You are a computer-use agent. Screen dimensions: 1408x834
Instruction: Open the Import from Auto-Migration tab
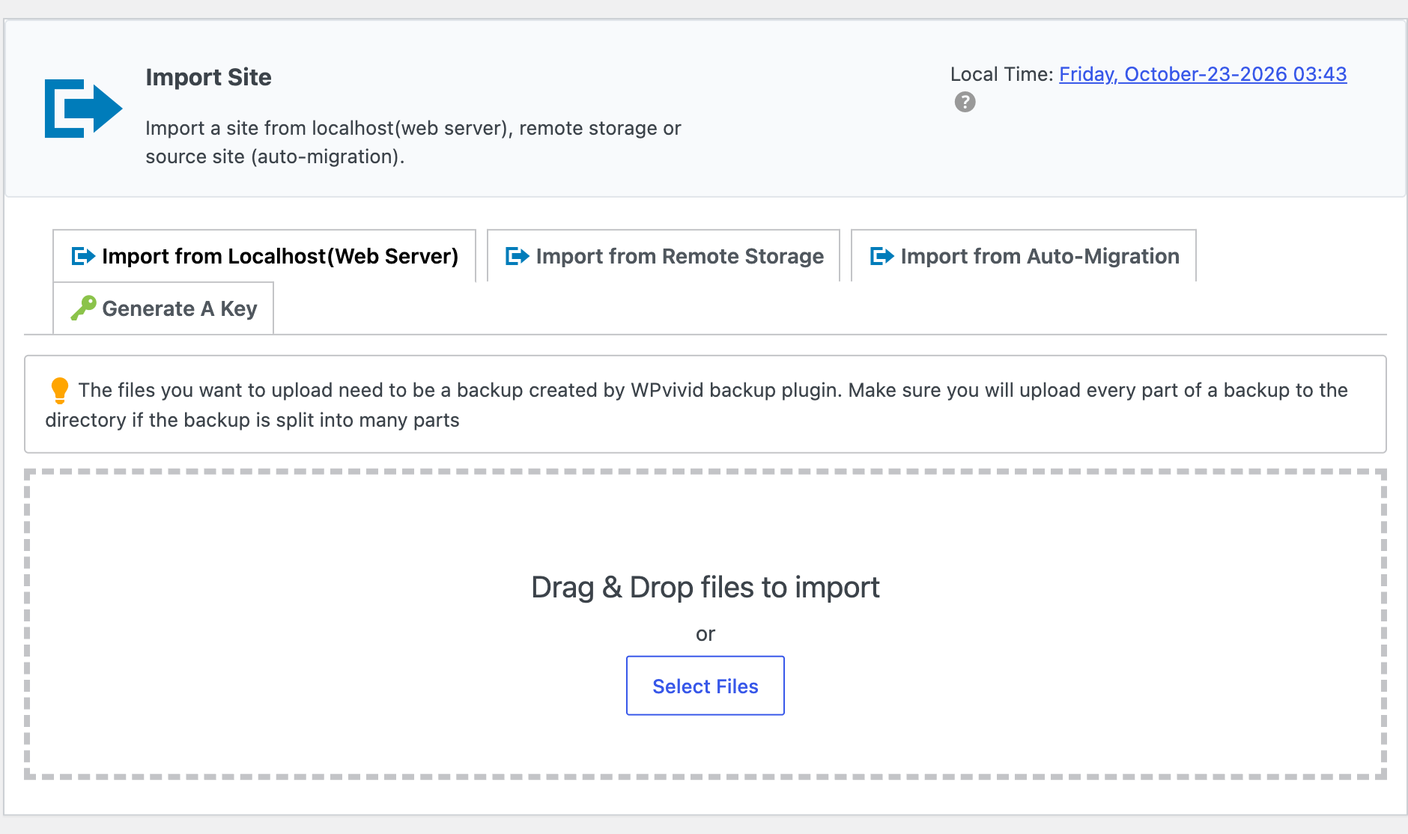click(x=1024, y=256)
